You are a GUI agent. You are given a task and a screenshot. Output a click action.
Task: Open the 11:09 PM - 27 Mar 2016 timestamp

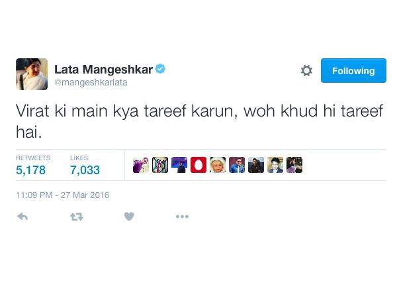63,195
